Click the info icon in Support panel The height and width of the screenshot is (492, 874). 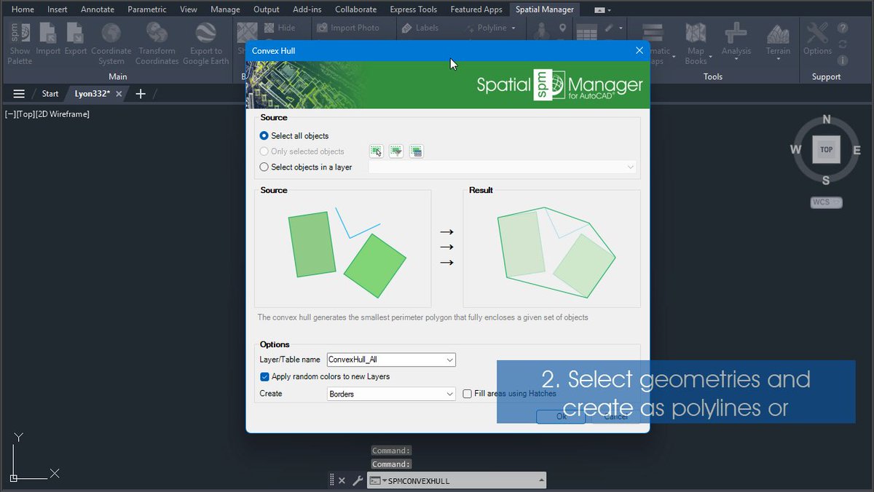pos(843,61)
